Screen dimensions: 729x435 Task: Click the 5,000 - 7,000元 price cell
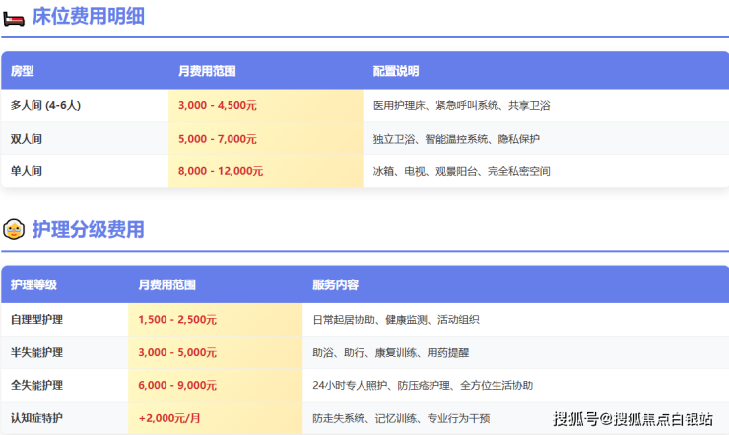(x=265, y=139)
